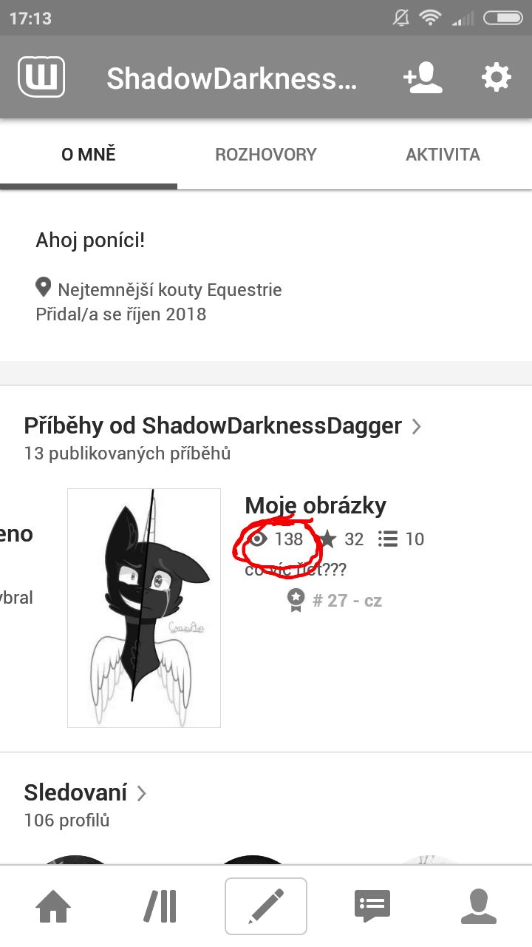The image size is (532, 947).
Task: Tap the star votes count 32
Action: (341, 539)
